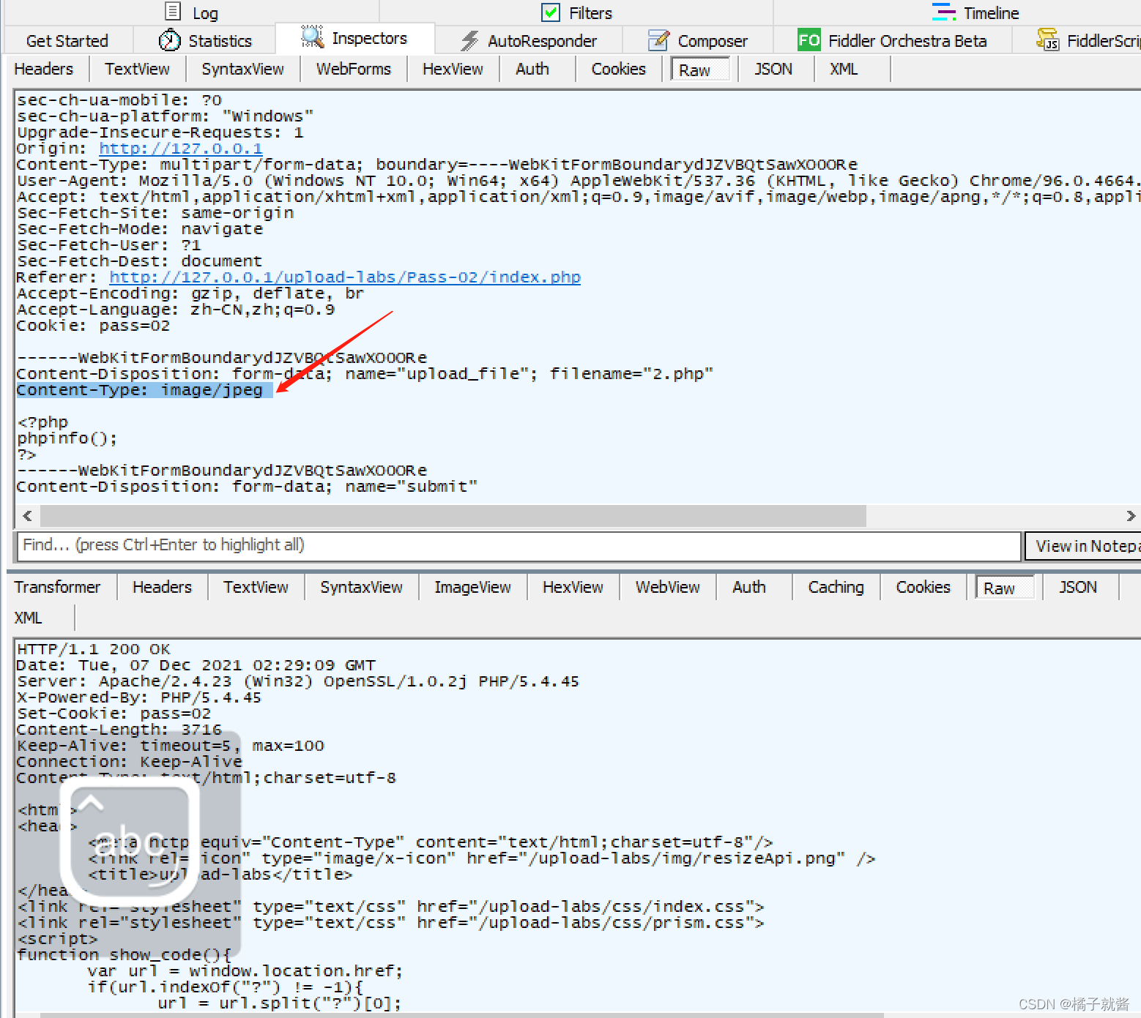Open the Referer Pass-02 index.php link
The height and width of the screenshot is (1018, 1141).
click(x=345, y=277)
